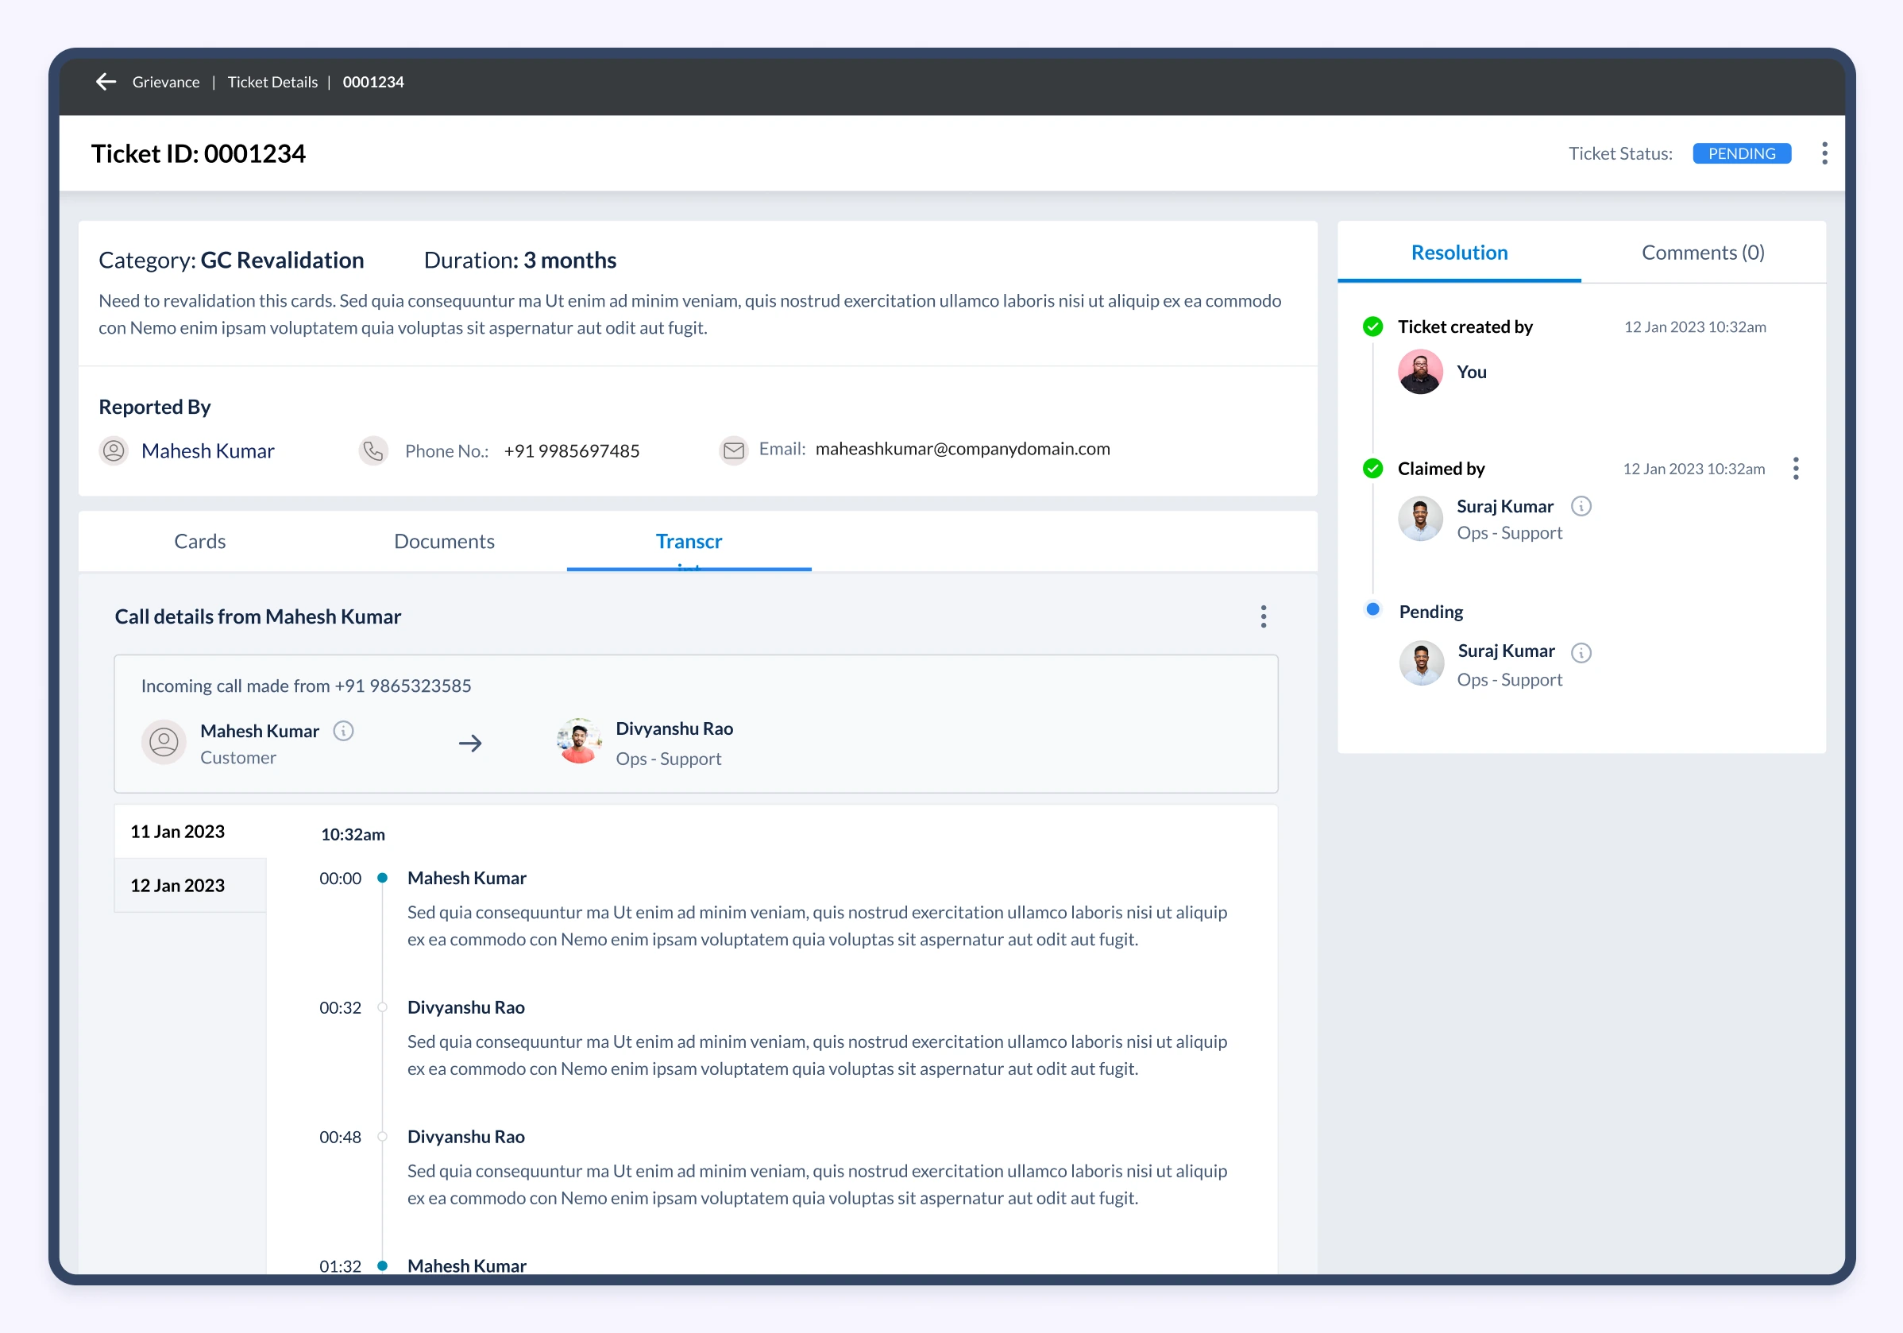Viewport: 1903px width, 1333px height.
Task: Click the email envelope icon
Action: pyautogui.click(x=734, y=450)
